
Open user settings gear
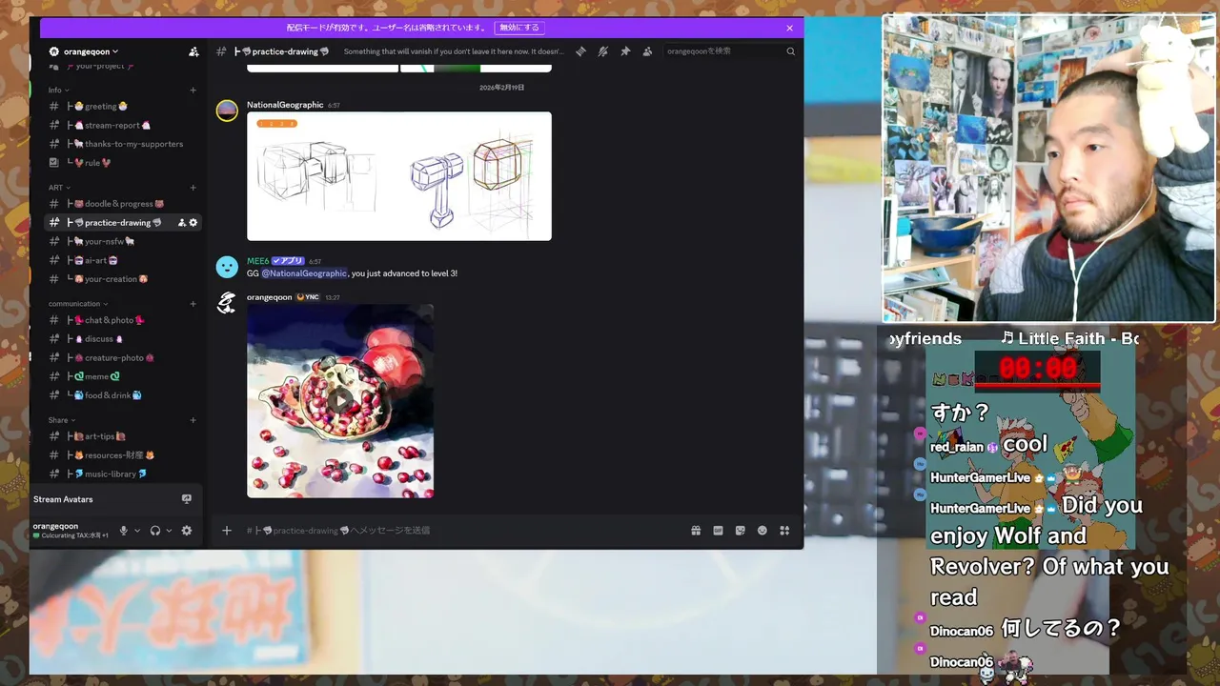coord(187,531)
